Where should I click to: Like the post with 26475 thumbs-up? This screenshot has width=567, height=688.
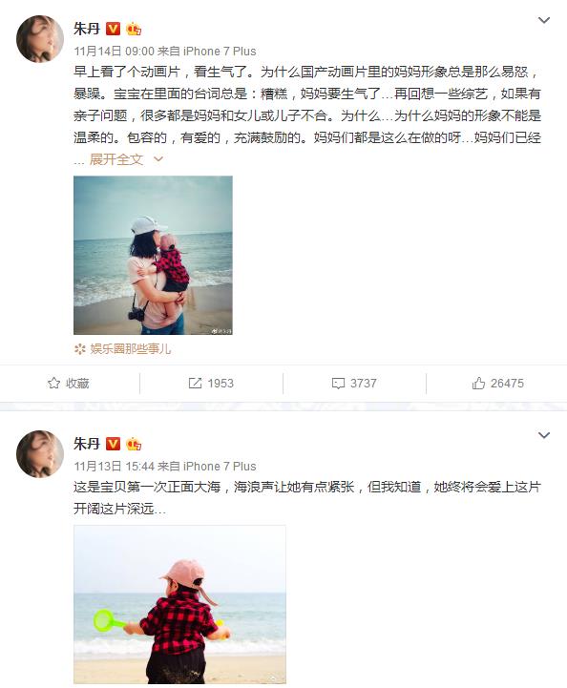tap(478, 383)
